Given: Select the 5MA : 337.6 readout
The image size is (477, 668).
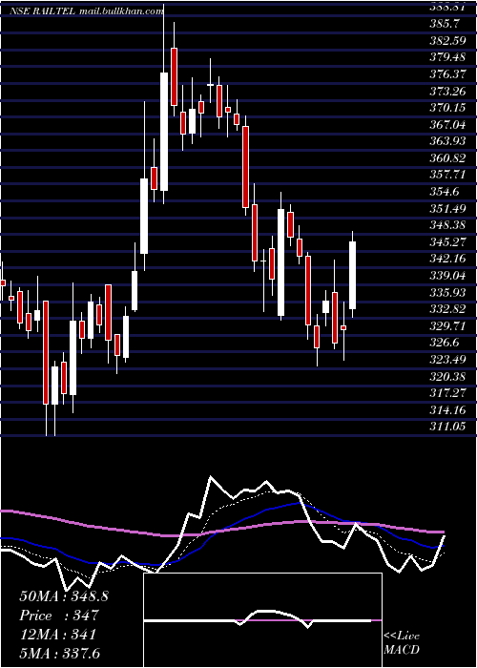Looking at the screenshot, I should (59, 653).
